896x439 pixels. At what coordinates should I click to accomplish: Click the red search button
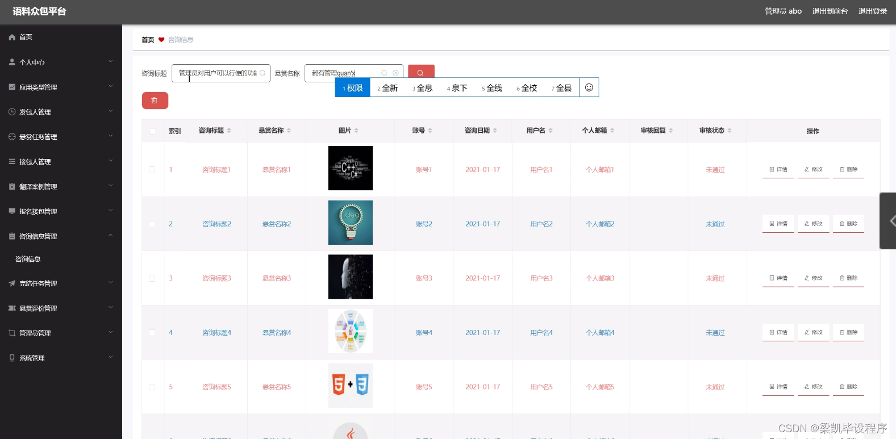(421, 72)
